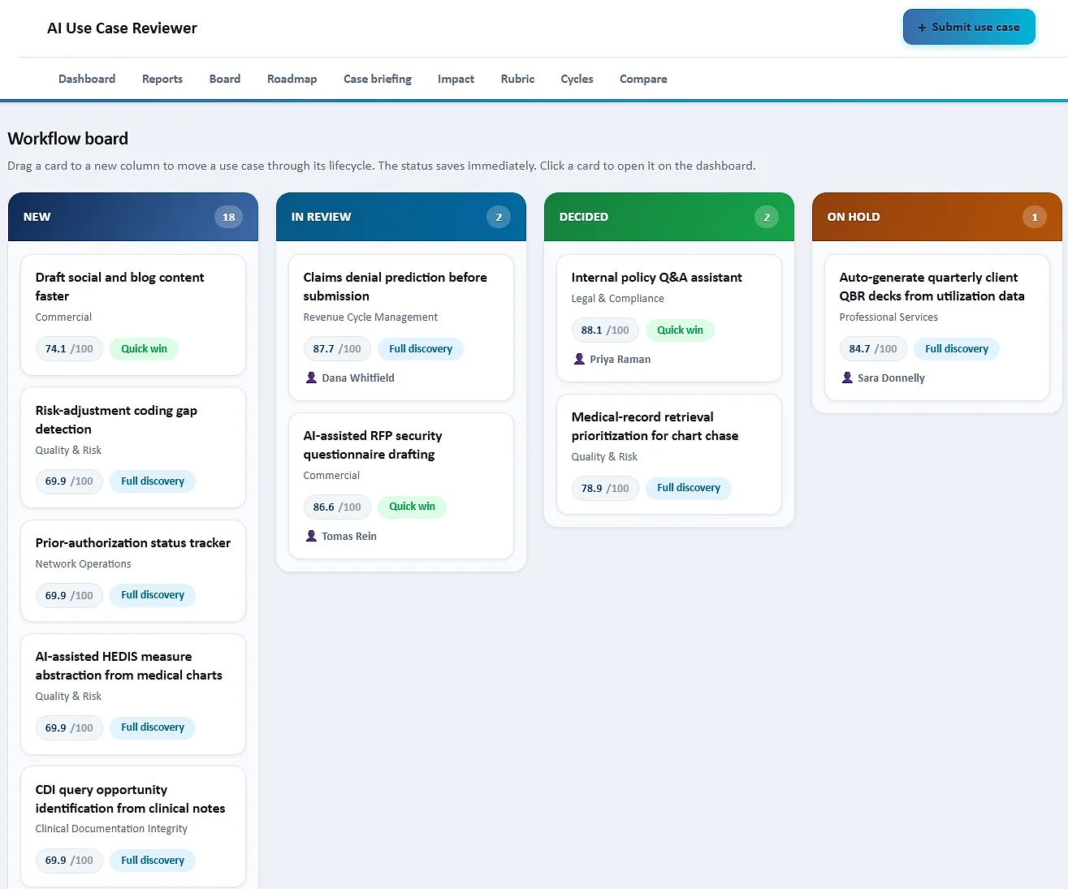Open CDI query opportunity identification card
This screenshot has width=1068, height=889.
pos(133,826)
